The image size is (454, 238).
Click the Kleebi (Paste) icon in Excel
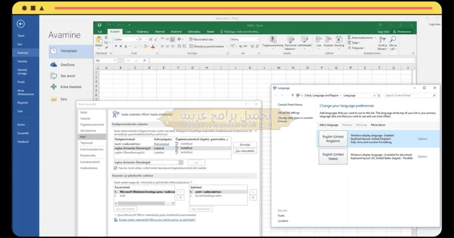(99, 40)
